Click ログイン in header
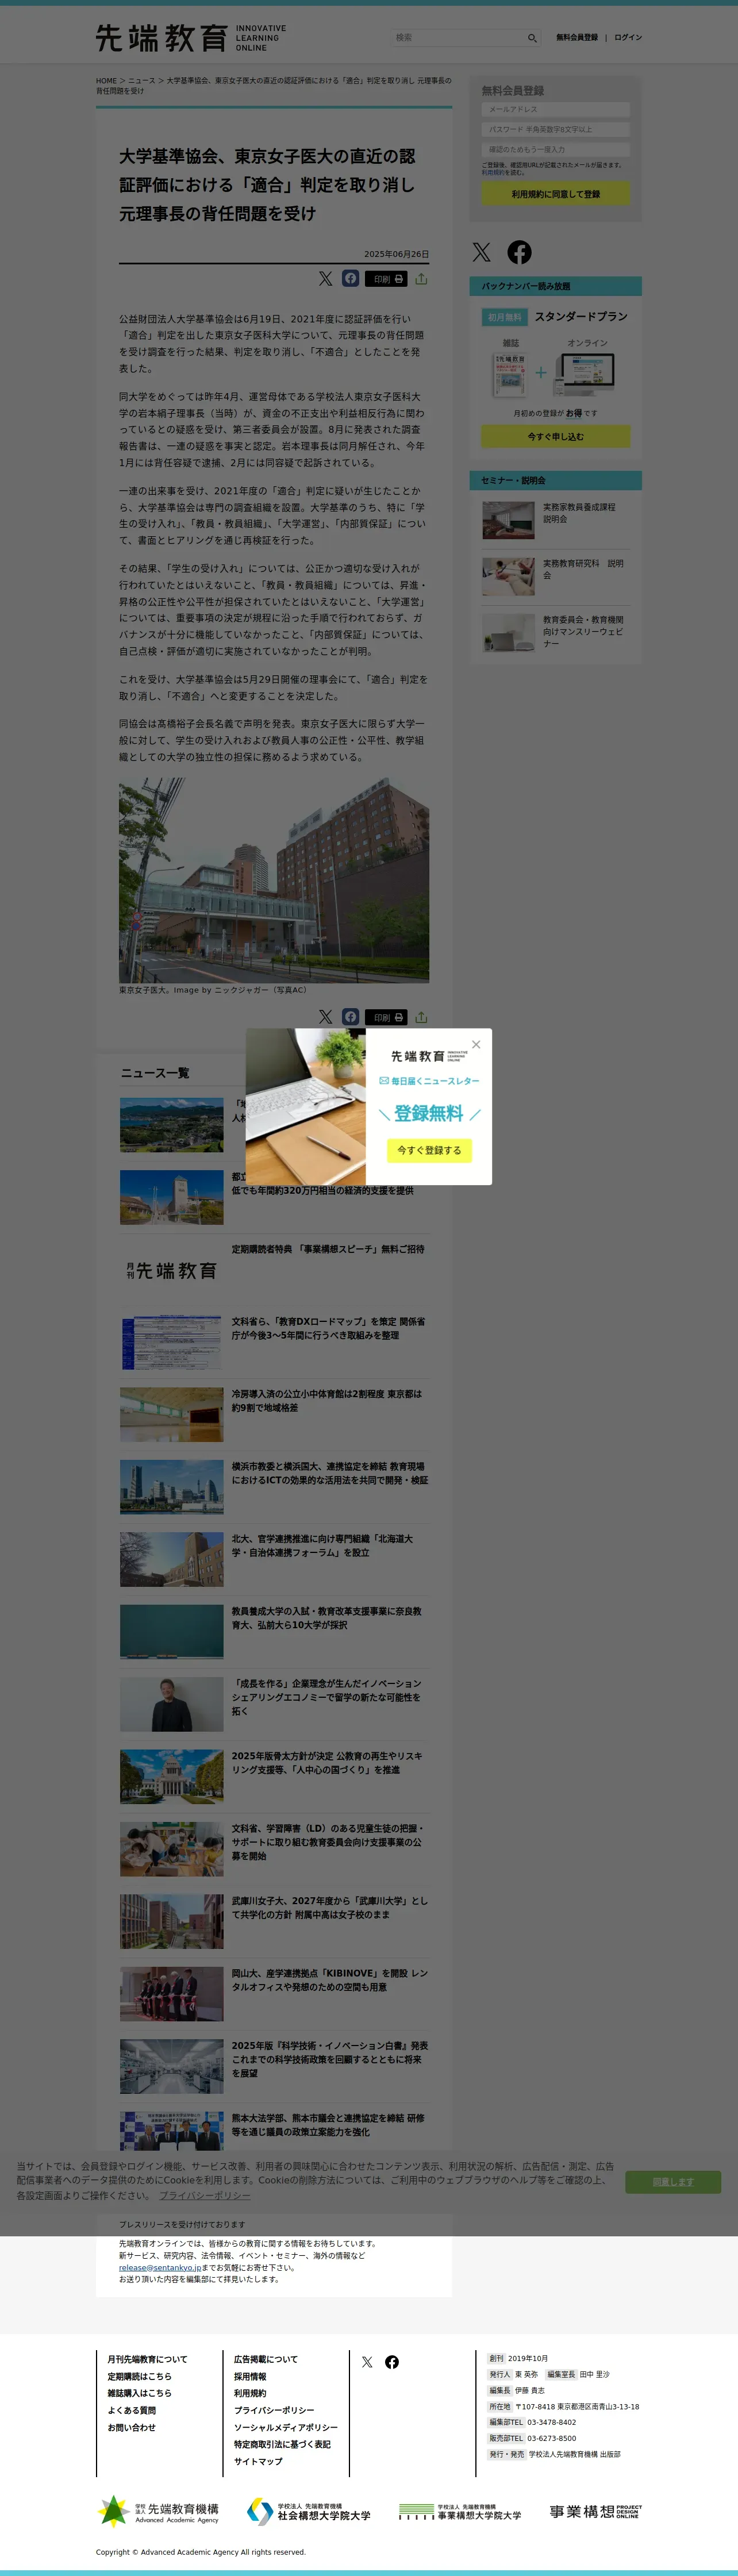Screen dimensions: 738x2576 click(628, 38)
